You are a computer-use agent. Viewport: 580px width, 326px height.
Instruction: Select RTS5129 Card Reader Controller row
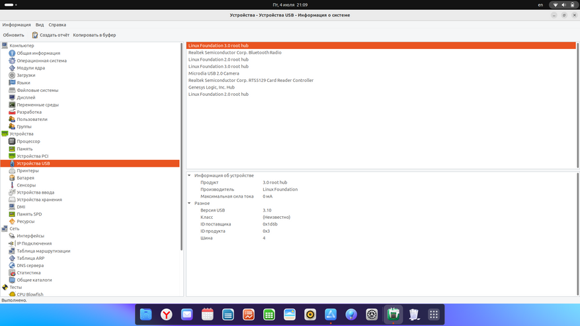(x=381, y=80)
